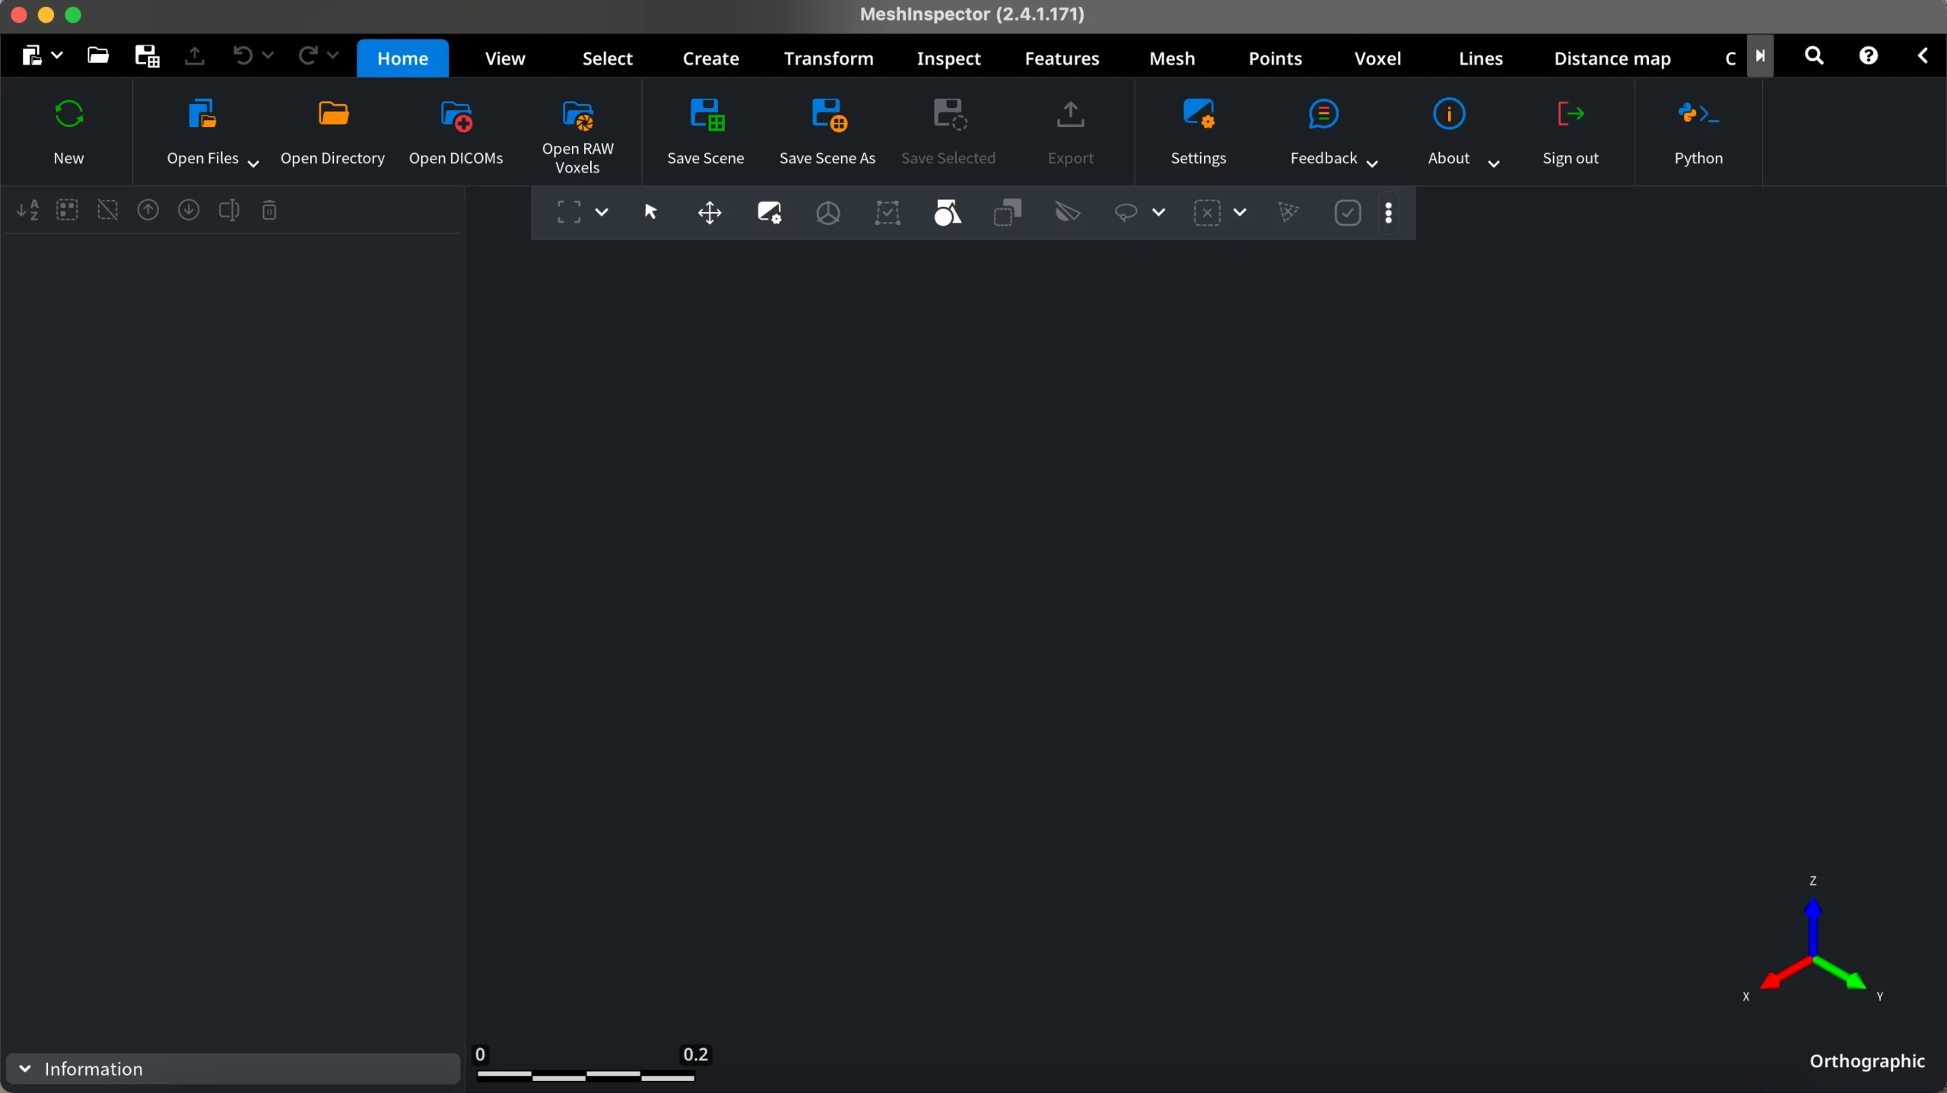This screenshot has height=1093, width=1947.
Task: Click the dashed triangle X icon
Action: coord(1288,213)
